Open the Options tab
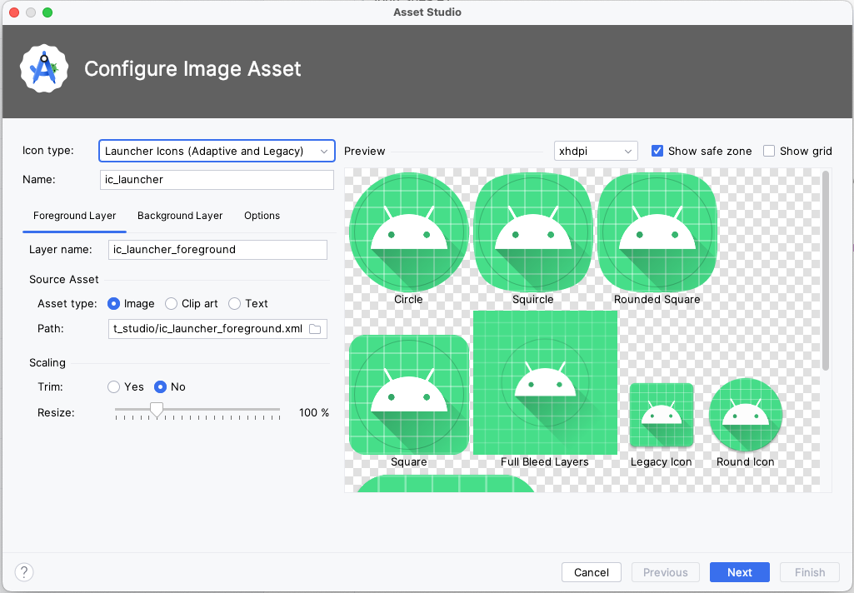Viewport: 854px width, 593px height. 262,216
